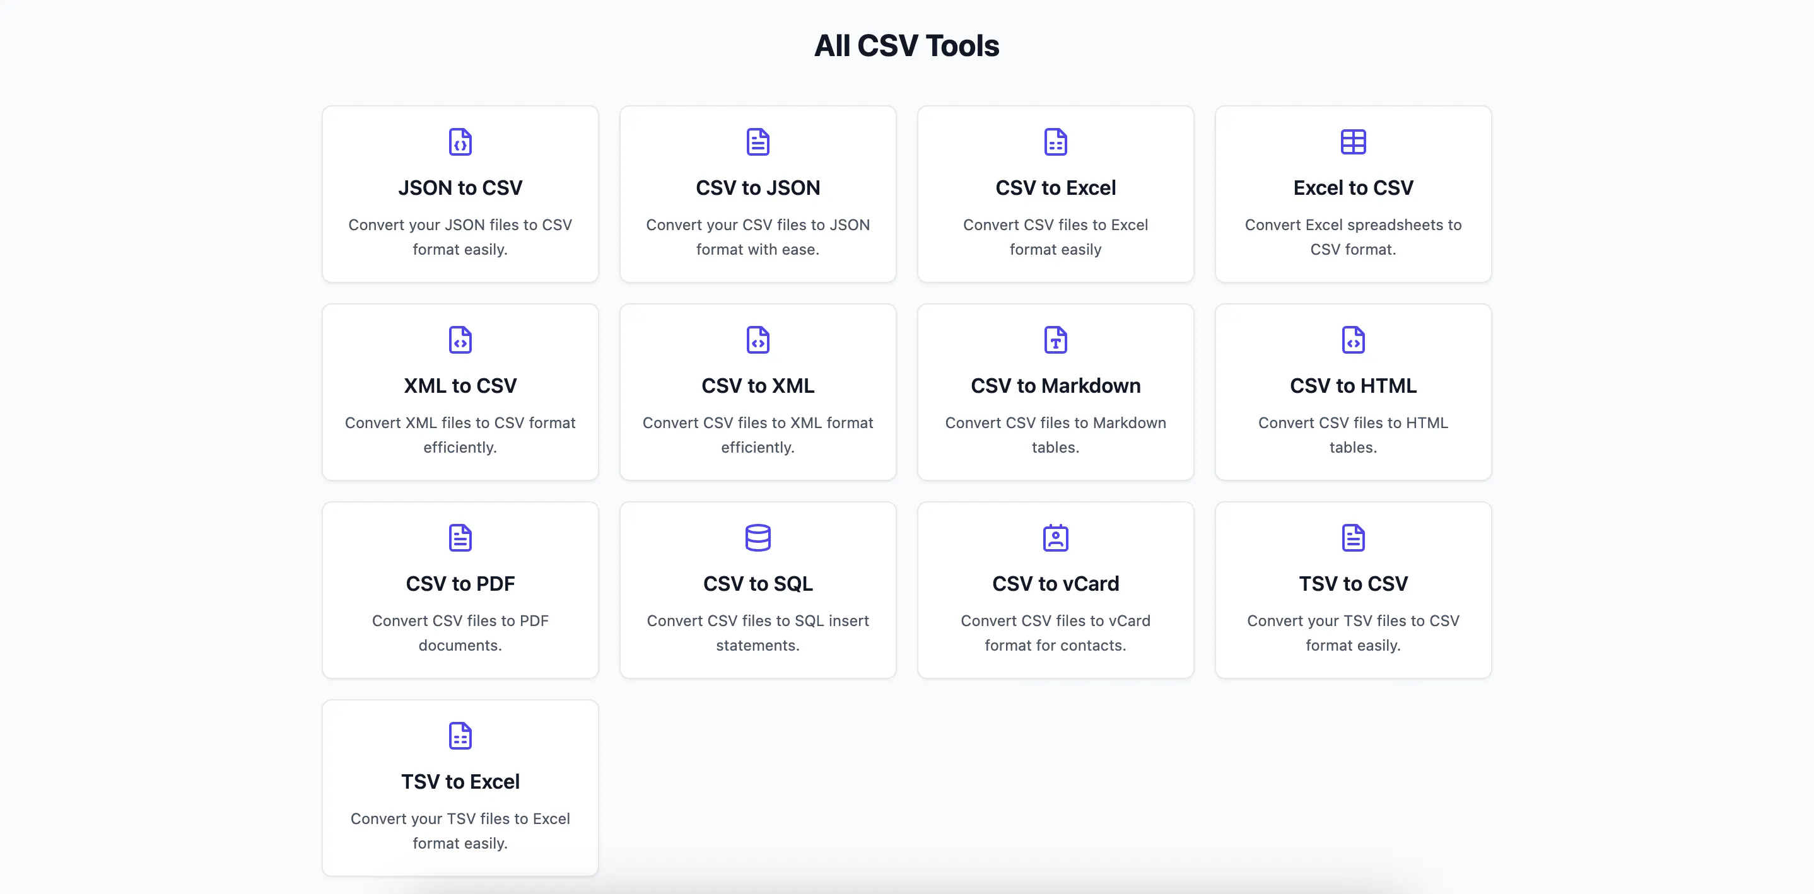Image resolution: width=1814 pixels, height=894 pixels.
Task: Click 'Convert CSV files to XML format' description
Action: (758, 435)
